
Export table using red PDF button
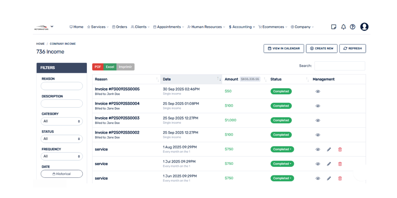(98, 67)
